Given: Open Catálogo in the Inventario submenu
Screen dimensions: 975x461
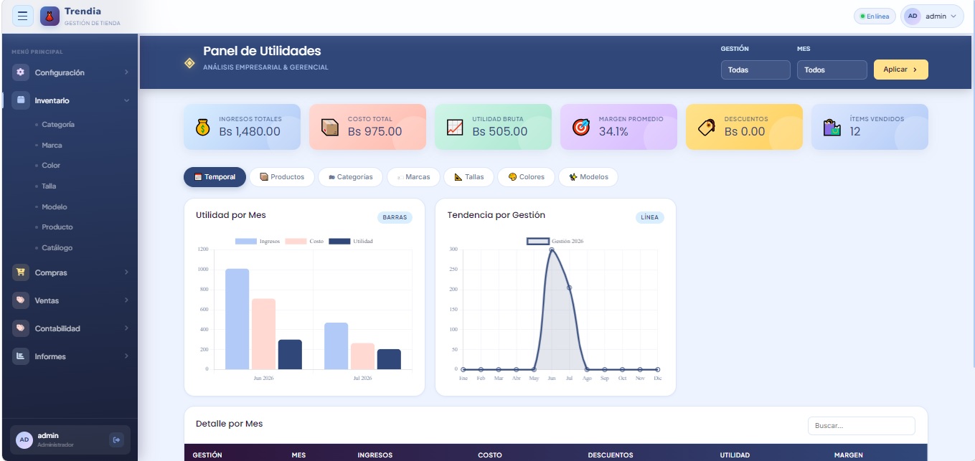Looking at the screenshot, I should [57, 247].
